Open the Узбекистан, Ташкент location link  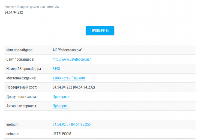pos(69,78)
